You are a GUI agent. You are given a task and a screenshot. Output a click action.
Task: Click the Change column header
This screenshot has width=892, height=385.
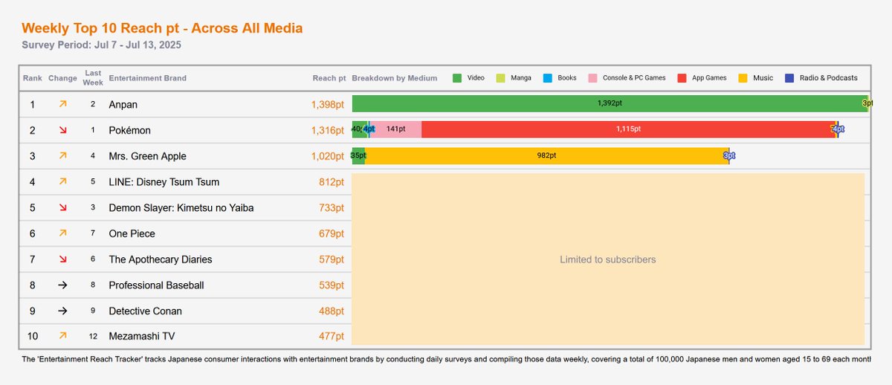[x=62, y=78]
